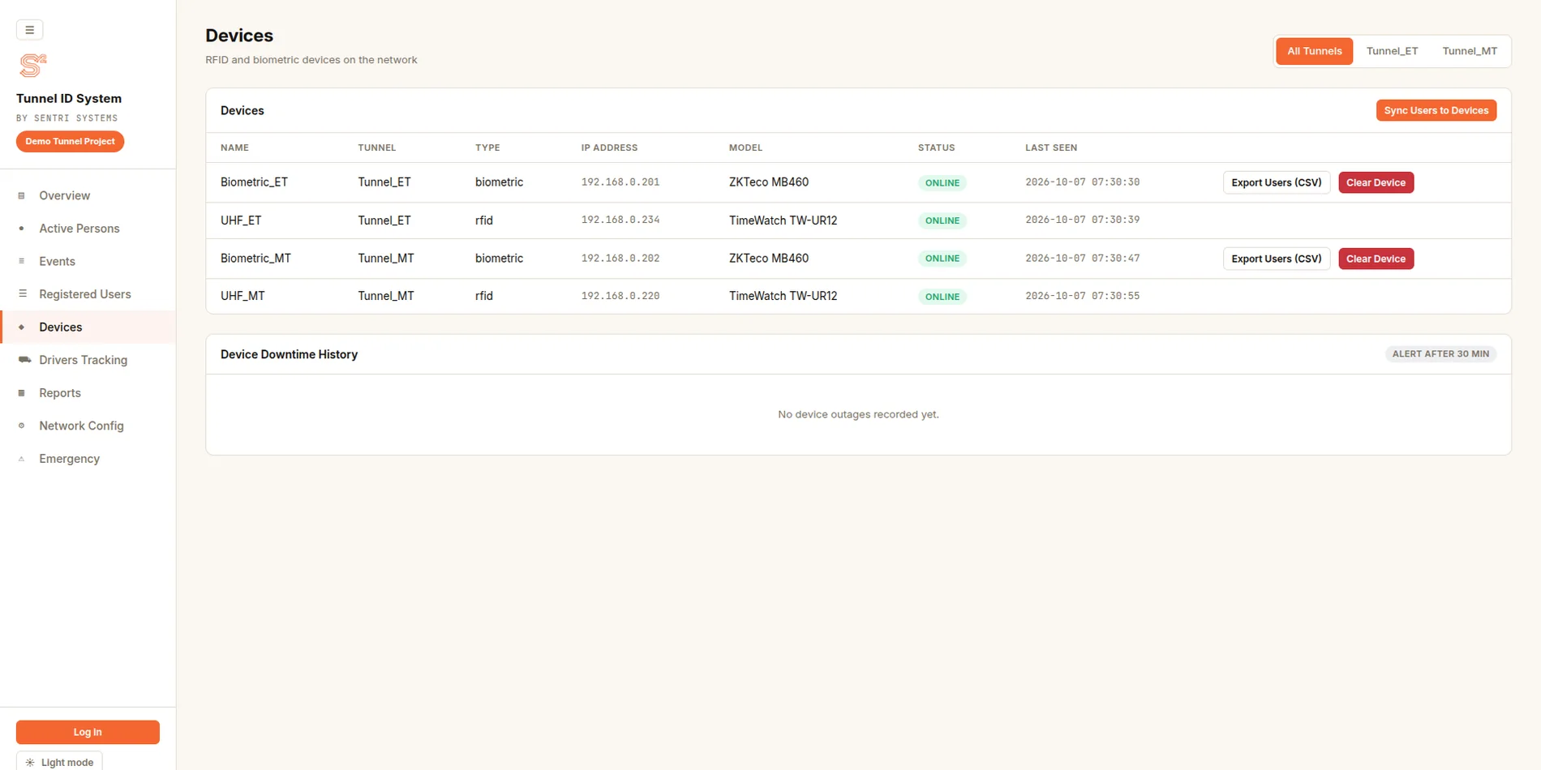Filter devices by Tunnel_MT tab

tap(1469, 51)
